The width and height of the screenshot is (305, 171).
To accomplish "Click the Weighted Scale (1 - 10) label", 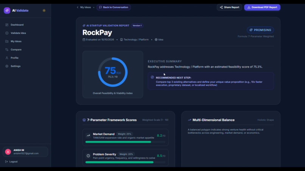I will click(x=155, y=120).
